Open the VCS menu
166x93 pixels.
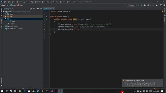coord(57,2)
